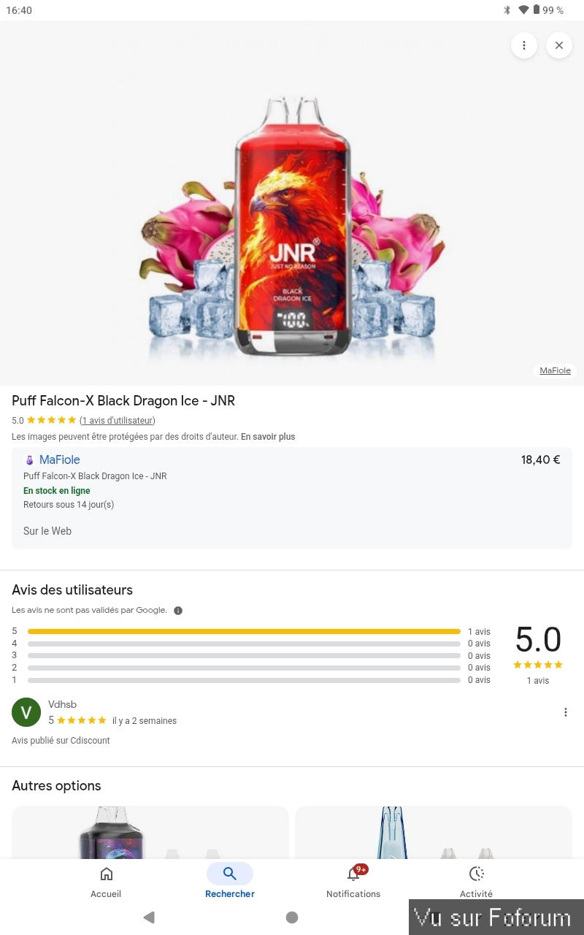Viewport: 584px width, 935px height.
Task: Select the 5-star rating bar
Action: point(244,631)
